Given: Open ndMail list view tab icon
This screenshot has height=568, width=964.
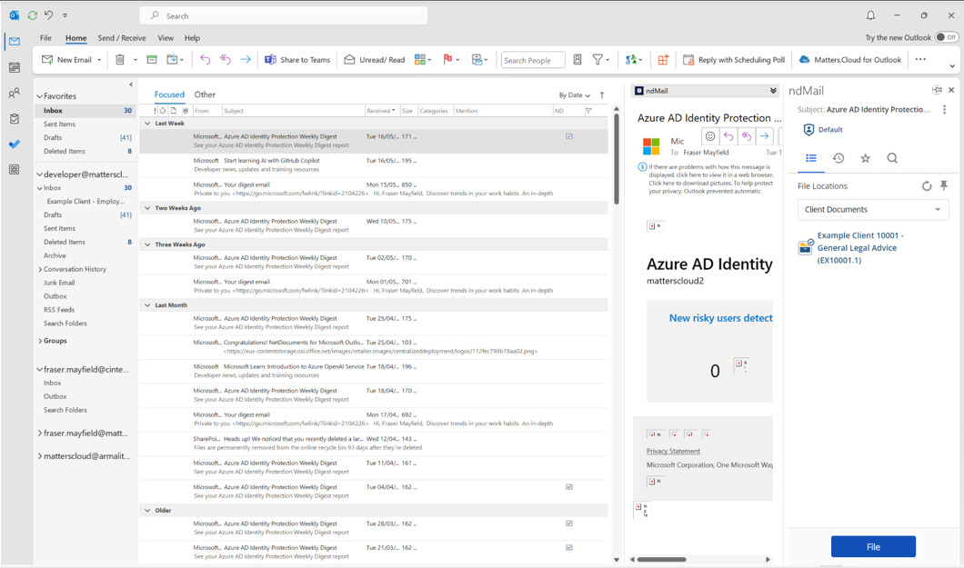Looking at the screenshot, I should point(811,158).
